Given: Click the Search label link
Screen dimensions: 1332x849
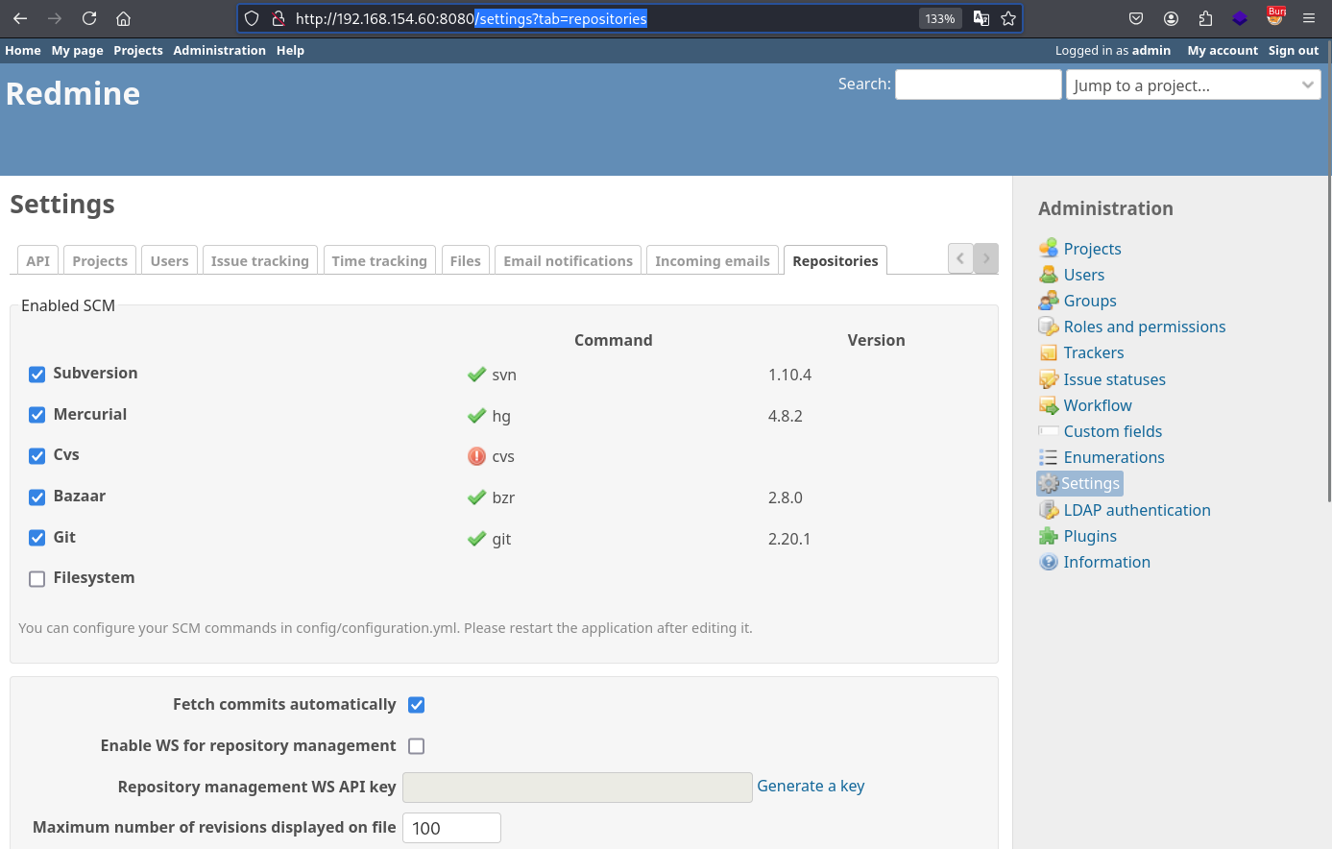Looking at the screenshot, I should pyautogui.click(x=863, y=84).
